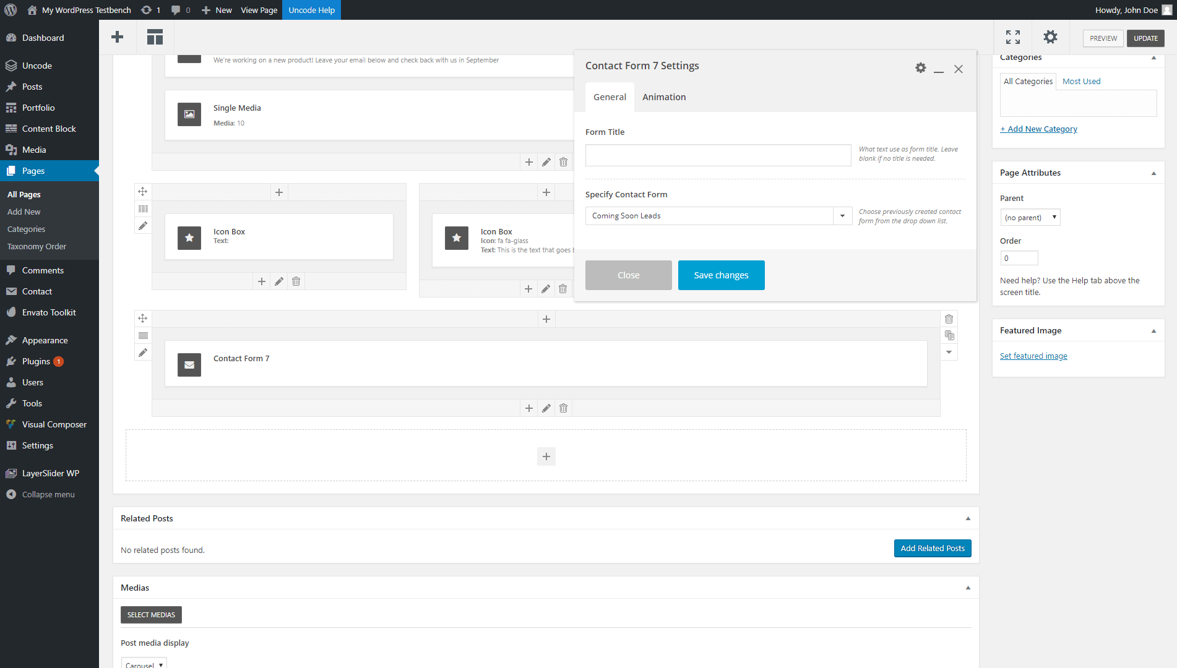The height and width of the screenshot is (668, 1177).
Task: Open the Specify Contact Form dropdown
Action: [718, 216]
